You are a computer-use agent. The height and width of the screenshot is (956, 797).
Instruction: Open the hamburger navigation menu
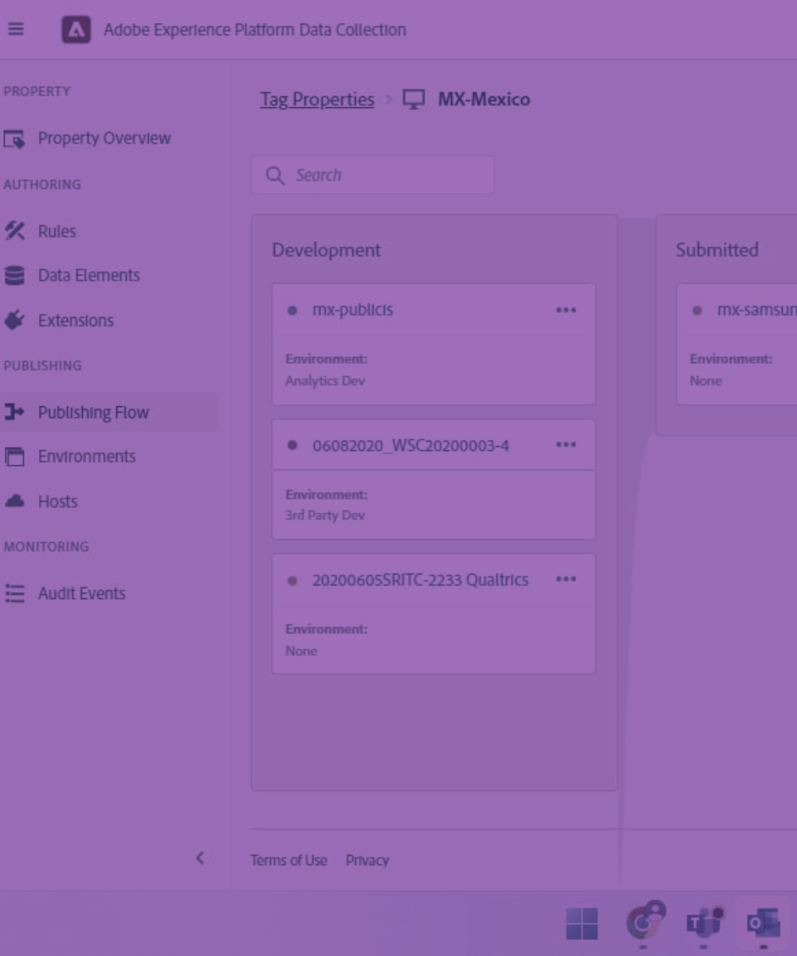[15, 29]
